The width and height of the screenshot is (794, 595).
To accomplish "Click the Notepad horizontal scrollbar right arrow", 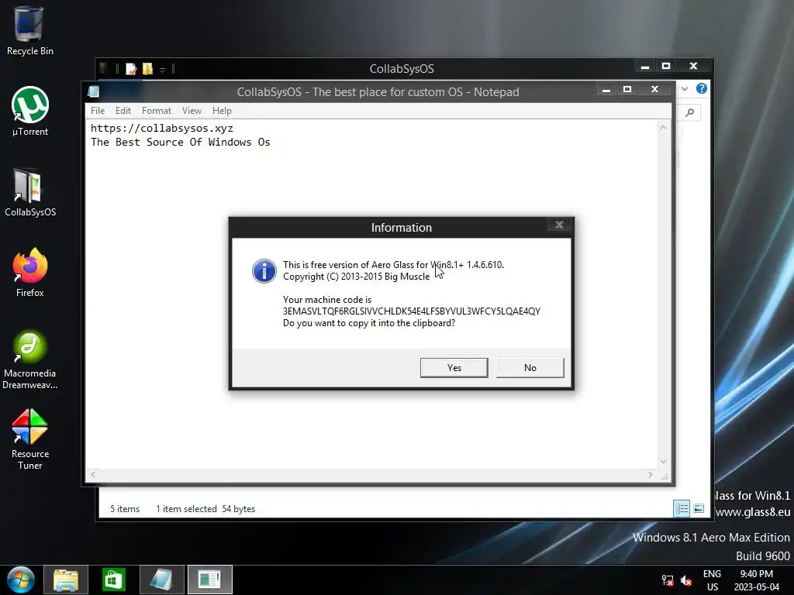I will pyautogui.click(x=651, y=475).
